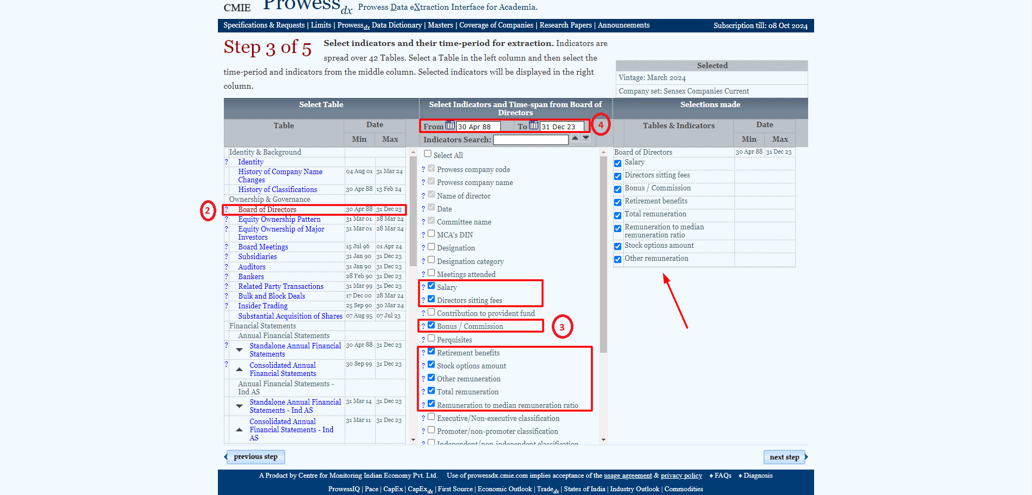Viewport: 1032px width, 495px height.
Task: Click the up arrow beside Indicators Search
Action: coord(575,138)
